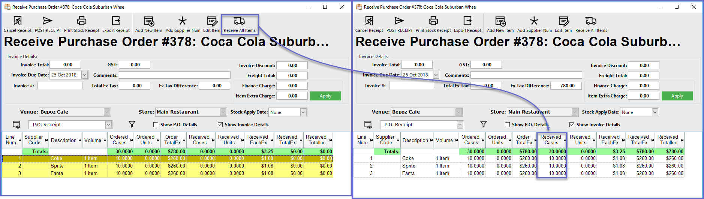
Task: Open Invoice Due Date dropdown in right window
Action: point(436,75)
